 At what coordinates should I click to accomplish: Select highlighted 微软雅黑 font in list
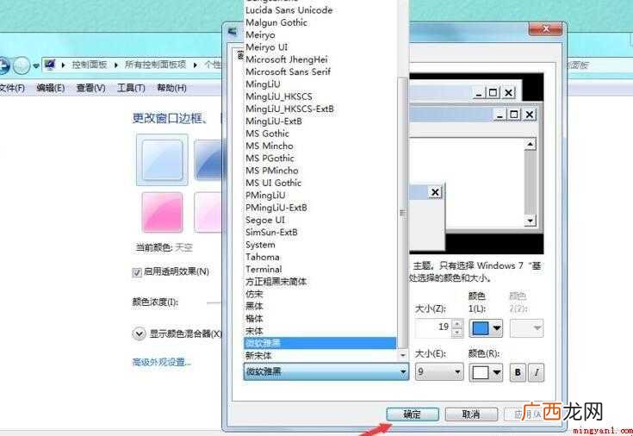(320, 344)
